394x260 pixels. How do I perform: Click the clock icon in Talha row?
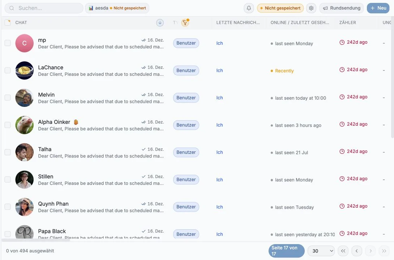pyautogui.click(x=342, y=151)
